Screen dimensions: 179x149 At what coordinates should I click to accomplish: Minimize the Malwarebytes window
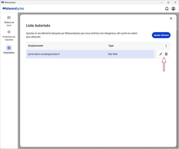(162, 2)
